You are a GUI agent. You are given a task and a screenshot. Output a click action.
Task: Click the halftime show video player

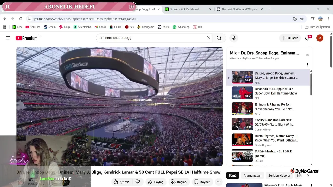pos(119,106)
